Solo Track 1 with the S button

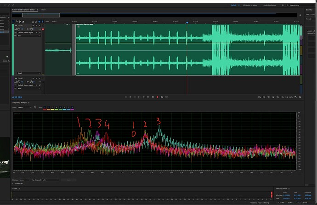36,26
